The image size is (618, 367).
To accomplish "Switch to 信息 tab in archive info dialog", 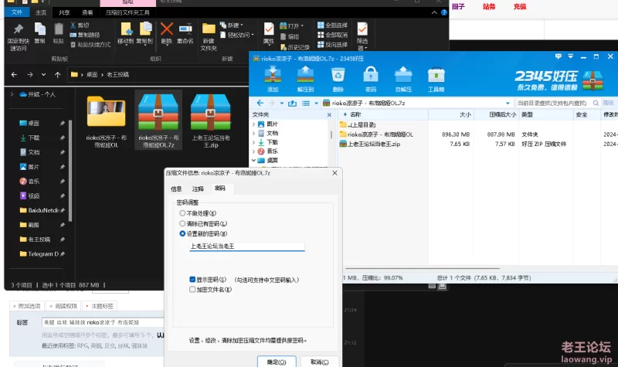I will 176,189.
